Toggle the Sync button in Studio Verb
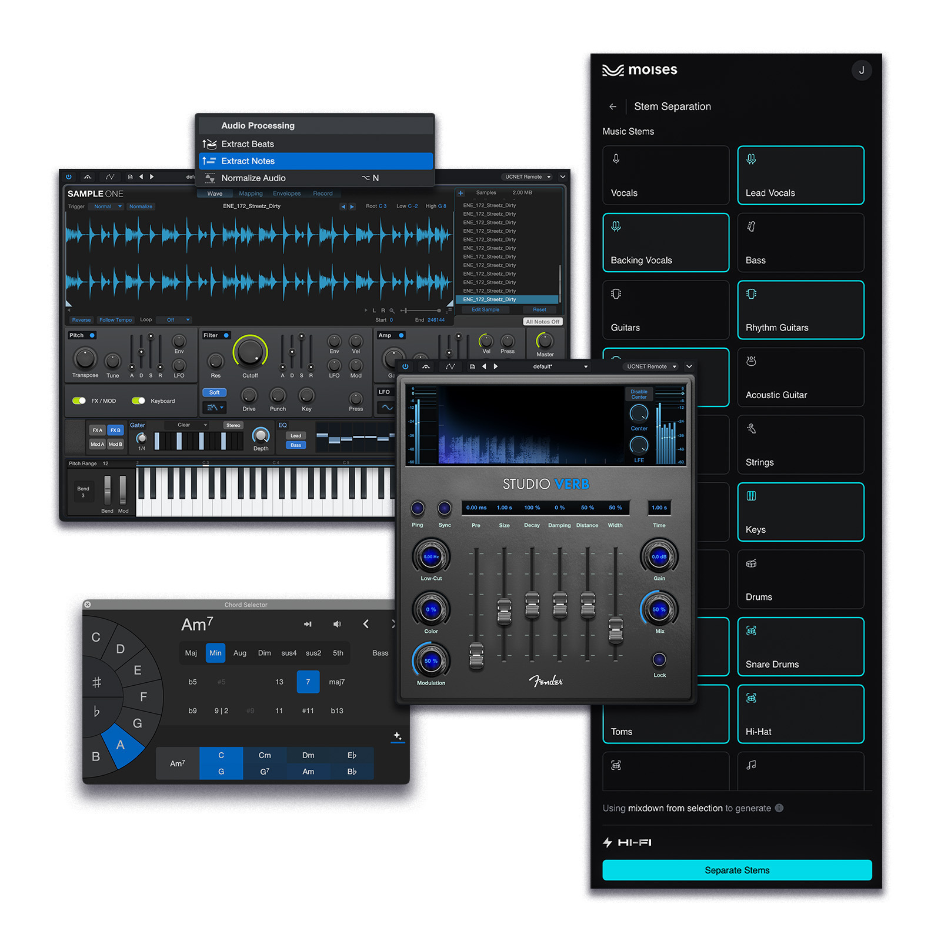The height and width of the screenshot is (941, 941). (445, 508)
